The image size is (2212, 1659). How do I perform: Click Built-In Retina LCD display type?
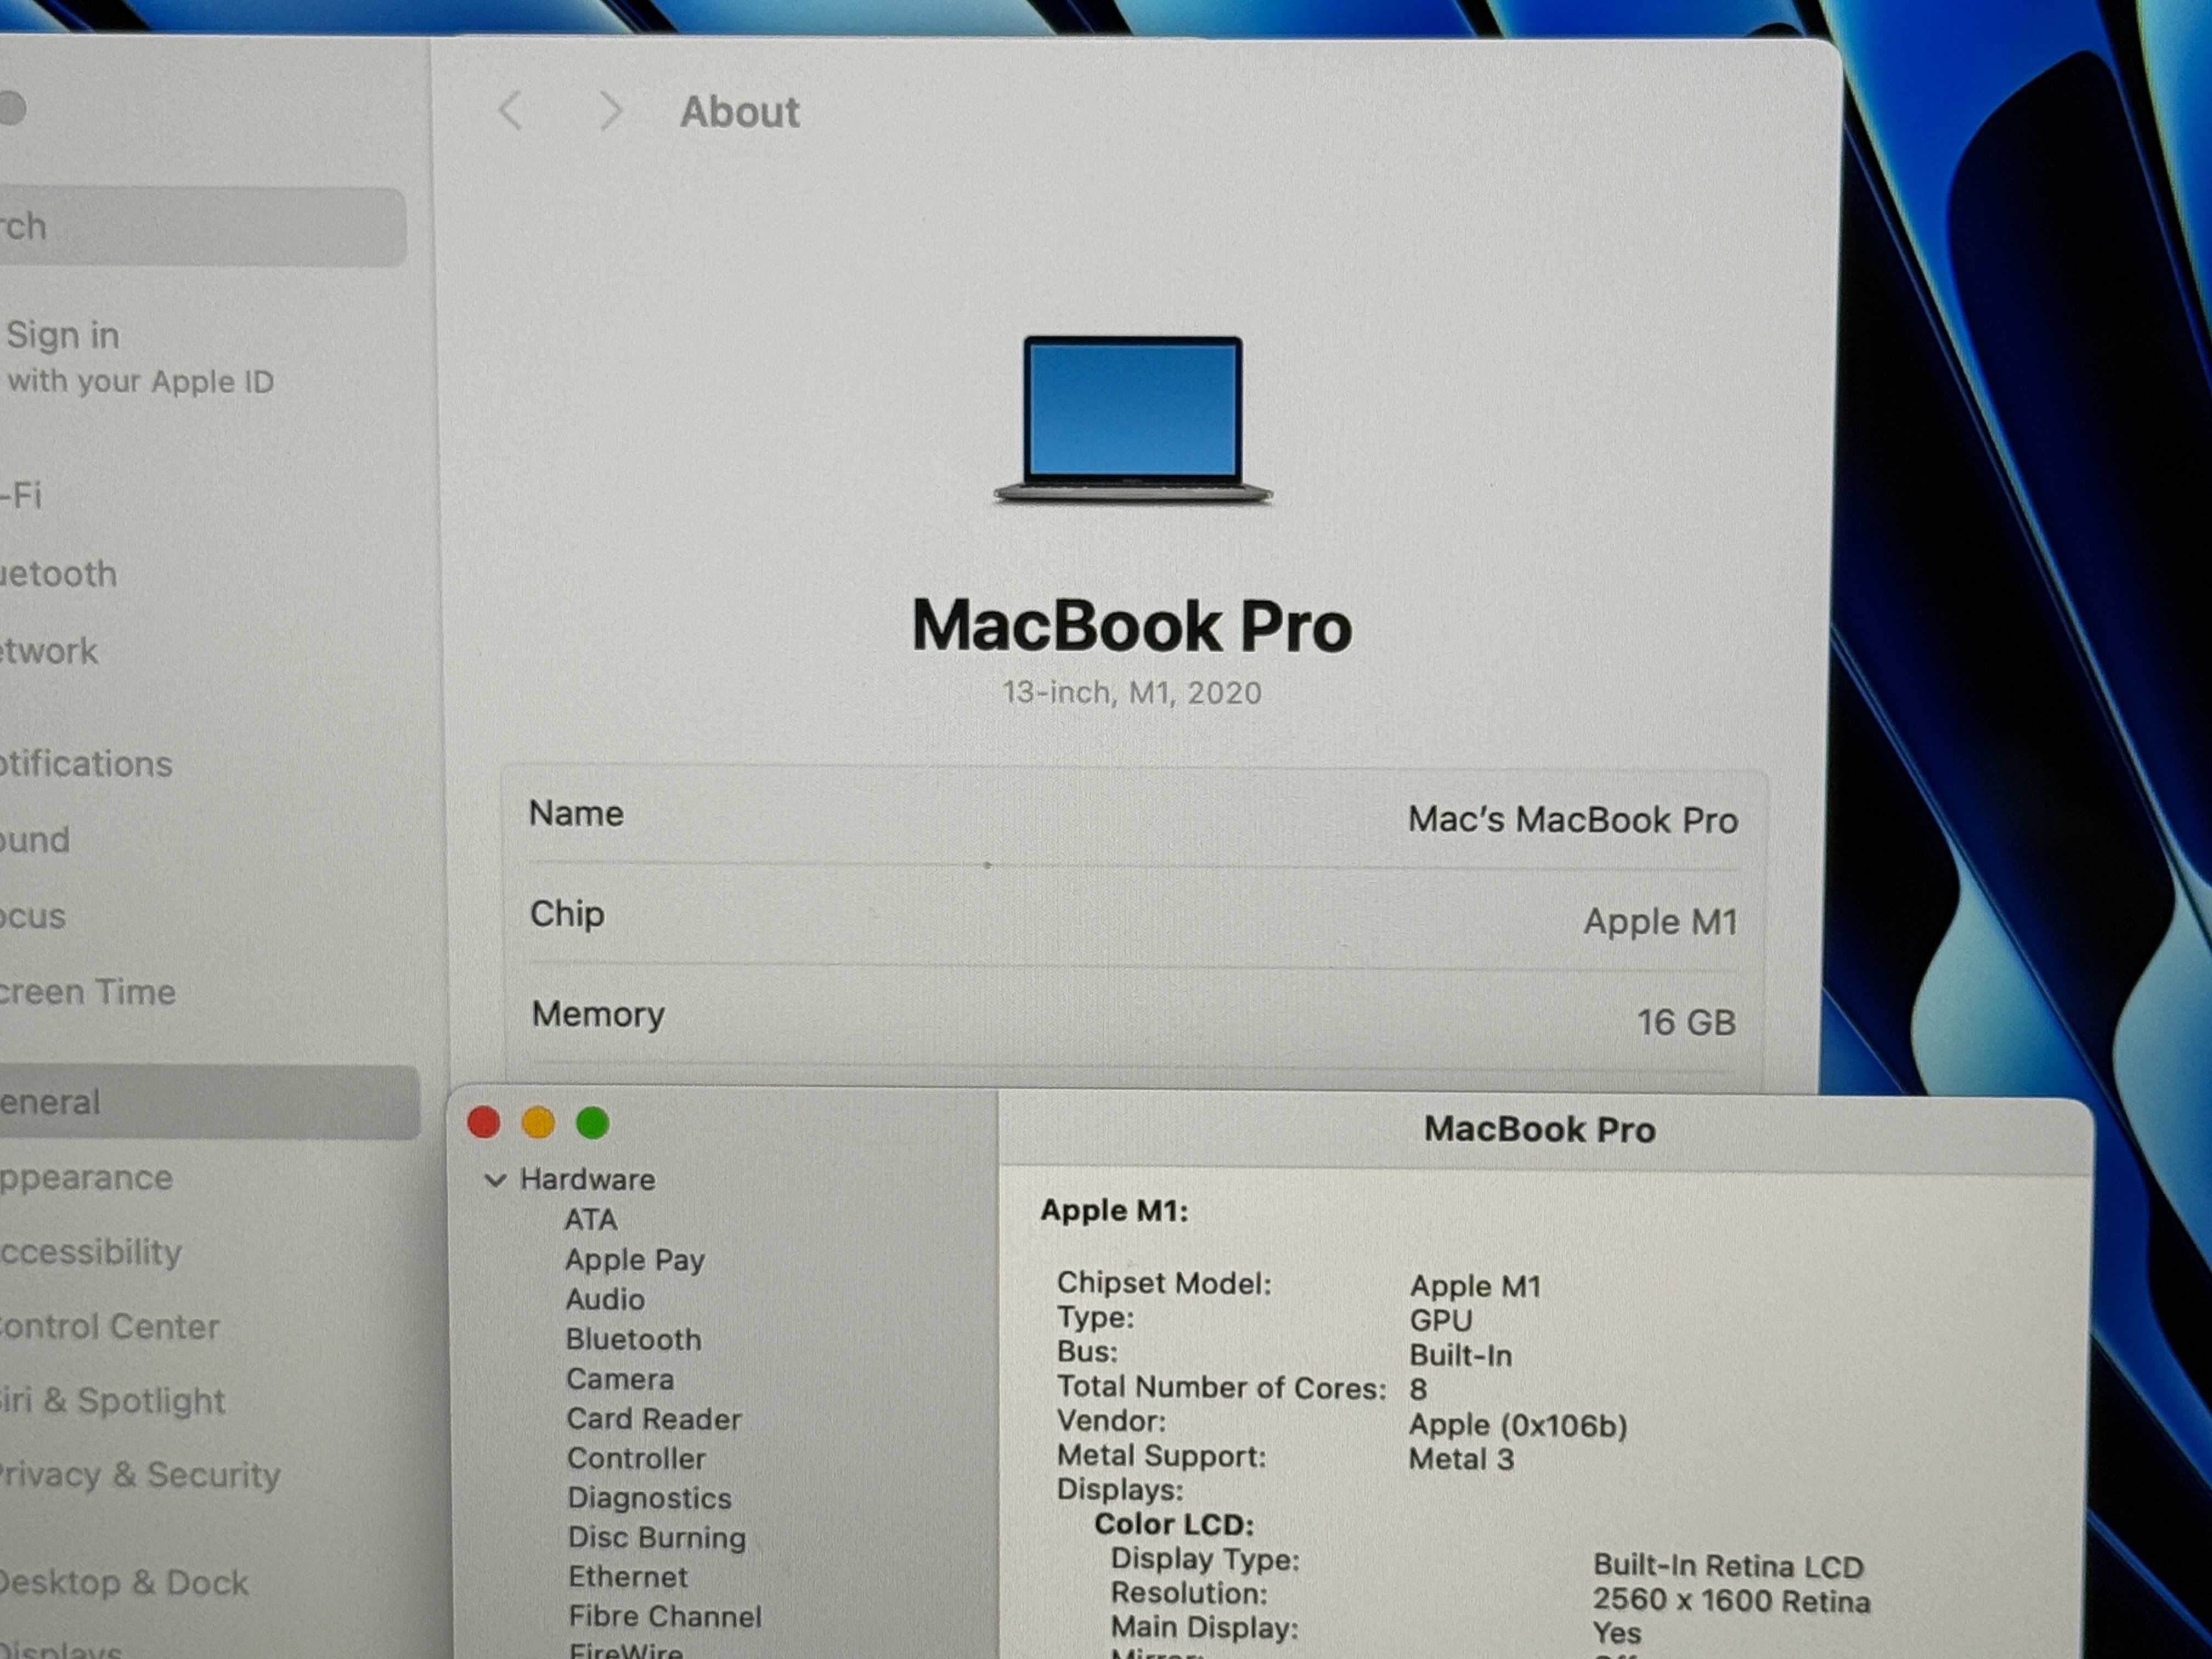(x=1728, y=1566)
